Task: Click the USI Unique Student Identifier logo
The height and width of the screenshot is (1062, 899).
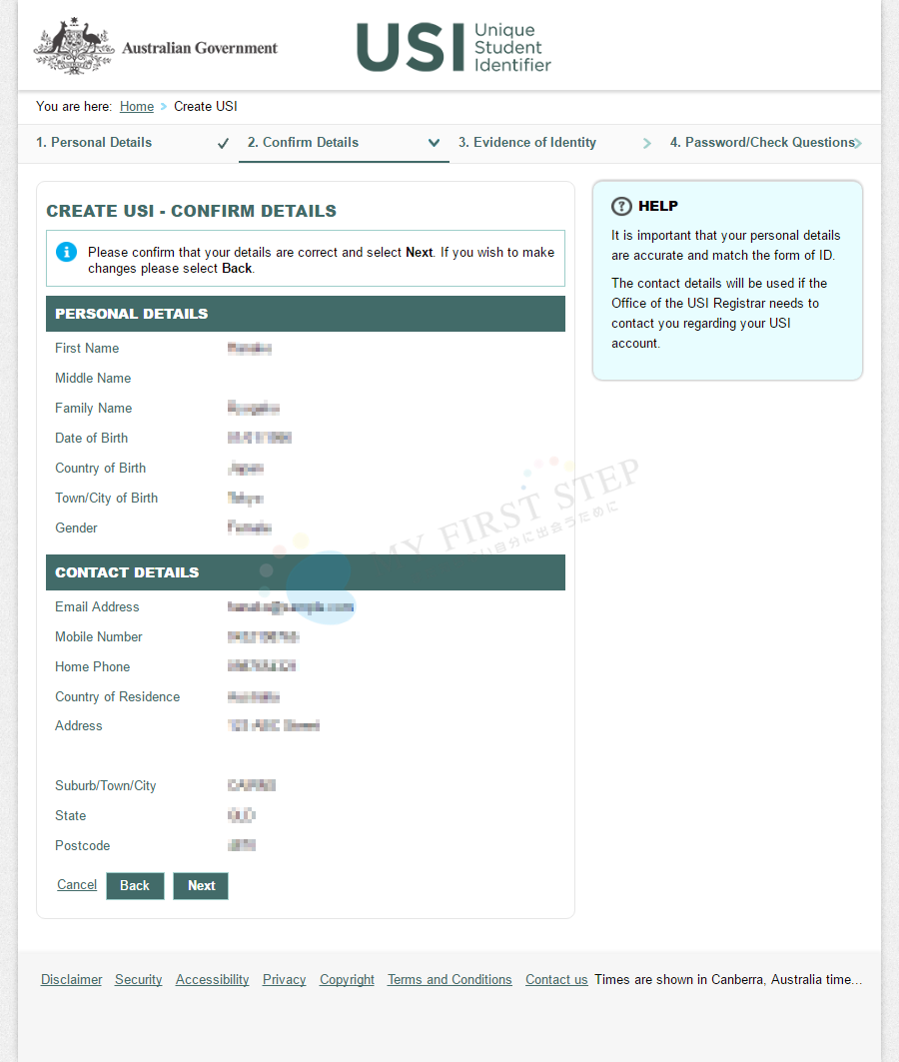Action: coord(453,47)
